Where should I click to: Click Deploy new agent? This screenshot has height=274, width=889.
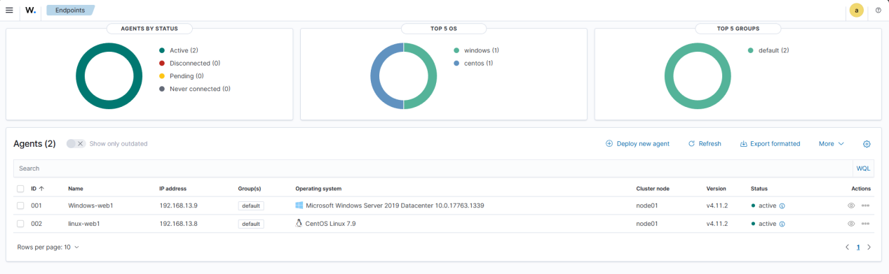click(x=637, y=144)
